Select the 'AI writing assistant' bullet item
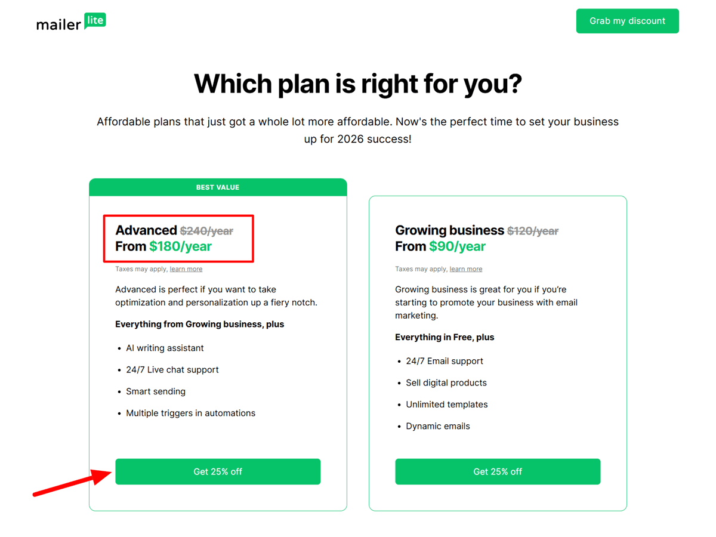The width and height of the screenshot is (716, 537). click(x=165, y=348)
